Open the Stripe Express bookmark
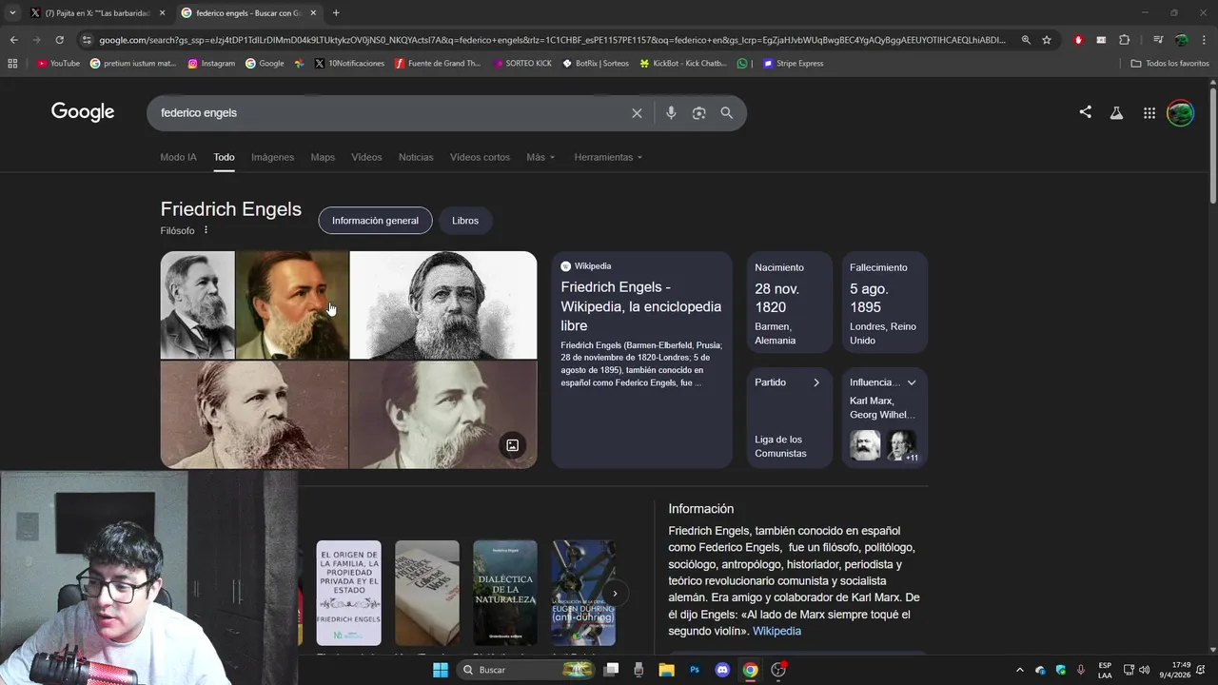This screenshot has height=685, width=1218. point(793,64)
